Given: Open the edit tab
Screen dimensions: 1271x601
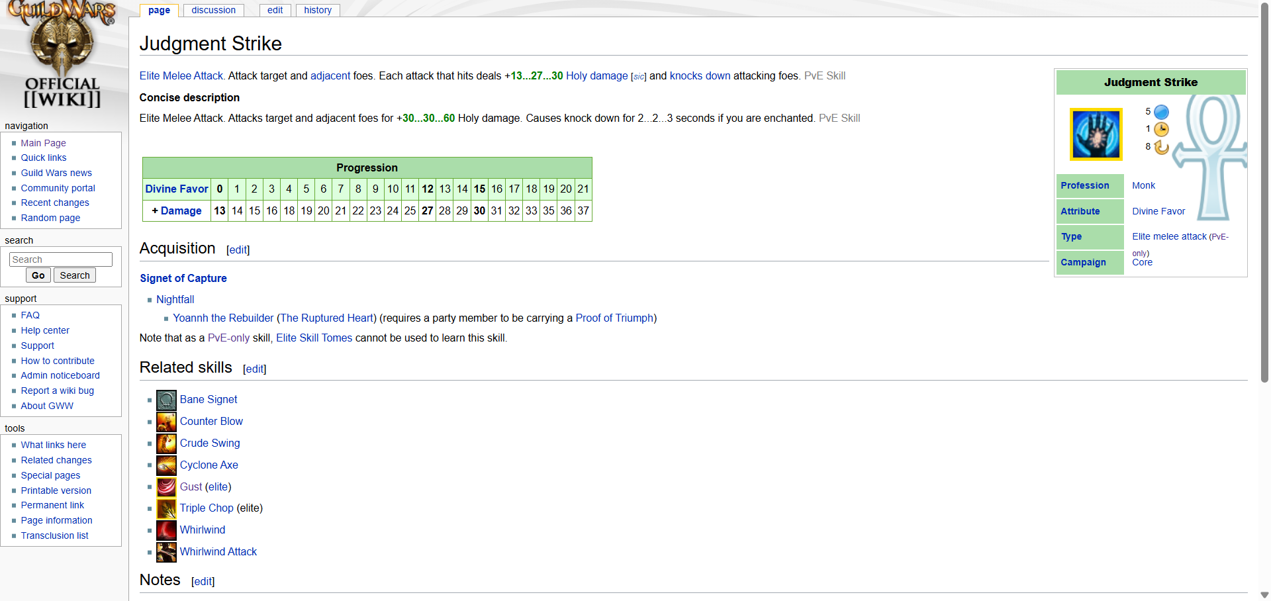Looking at the screenshot, I should tap(275, 10).
